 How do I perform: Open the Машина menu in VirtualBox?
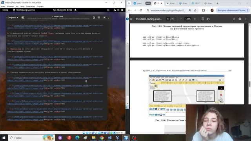[x=11, y=6]
